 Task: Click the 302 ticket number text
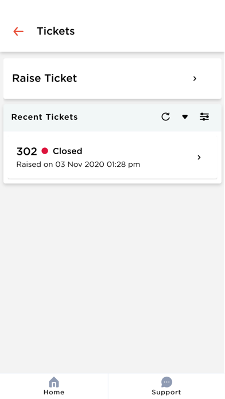pyautogui.click(x=27, y=152)
